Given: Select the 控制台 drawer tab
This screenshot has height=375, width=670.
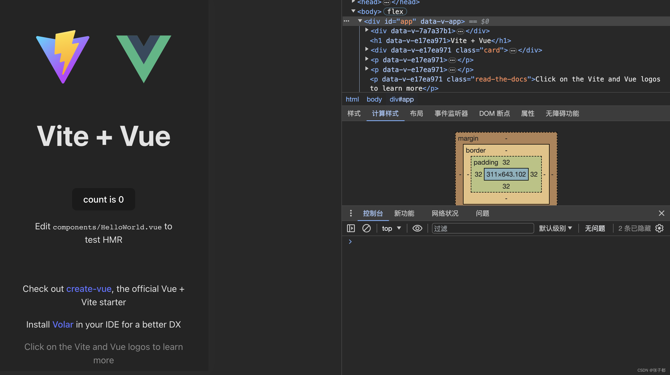Looking at the screenshot, I should click(373, 213).
